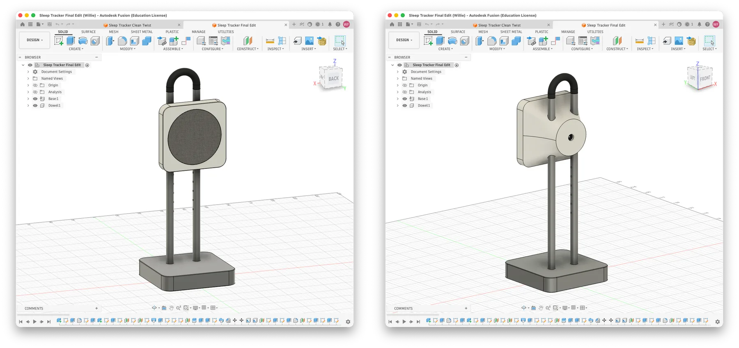739x348 pixels.
Task: Open new design tab plus in right window
Action: click(663, 25)
